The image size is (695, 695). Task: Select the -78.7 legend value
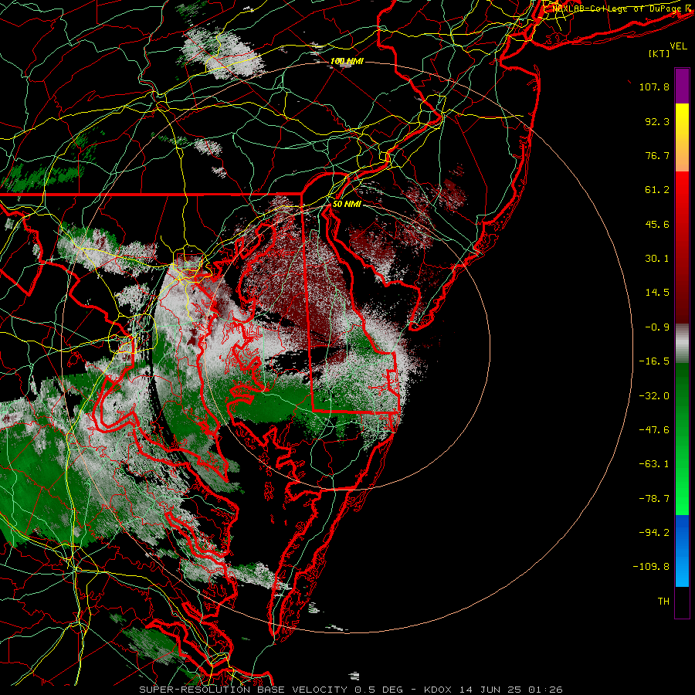654,499
